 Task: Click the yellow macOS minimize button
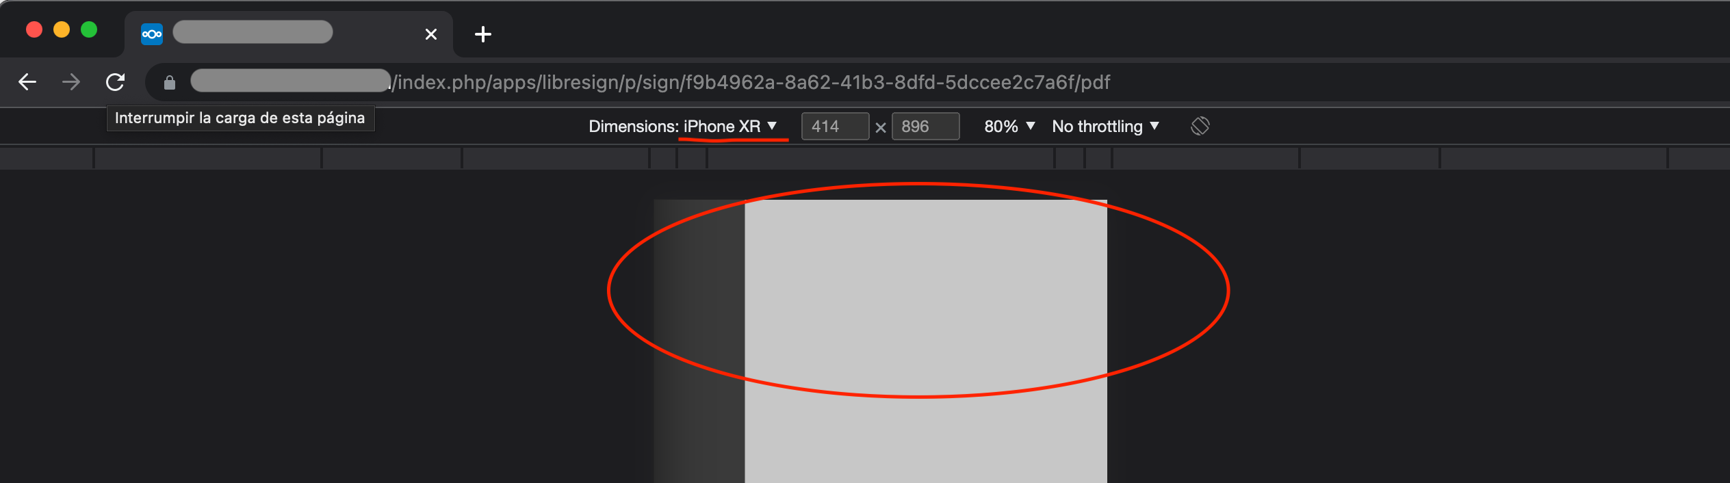[62, 30]
